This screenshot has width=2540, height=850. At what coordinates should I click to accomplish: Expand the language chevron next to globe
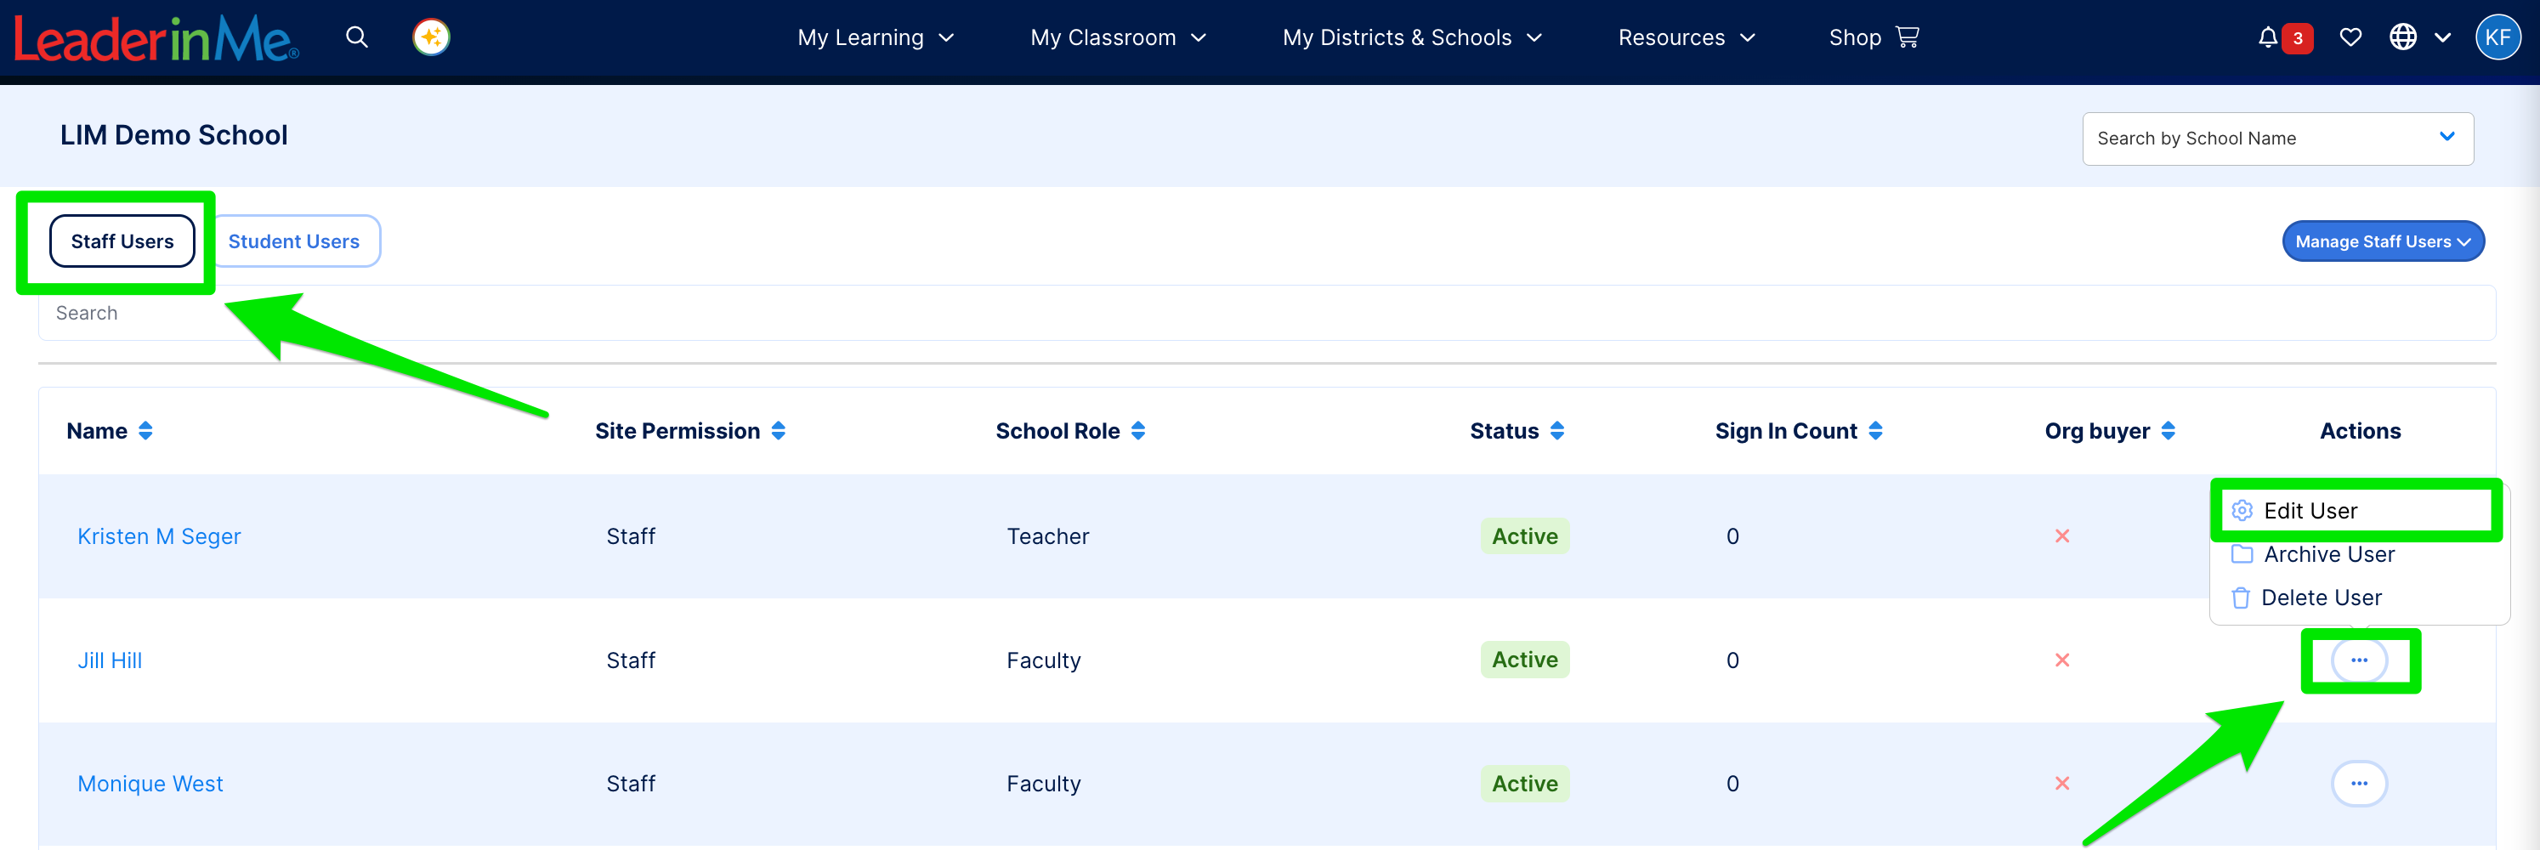coord(2442,37)
